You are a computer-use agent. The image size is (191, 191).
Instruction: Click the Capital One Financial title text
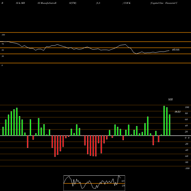(164, 3)
